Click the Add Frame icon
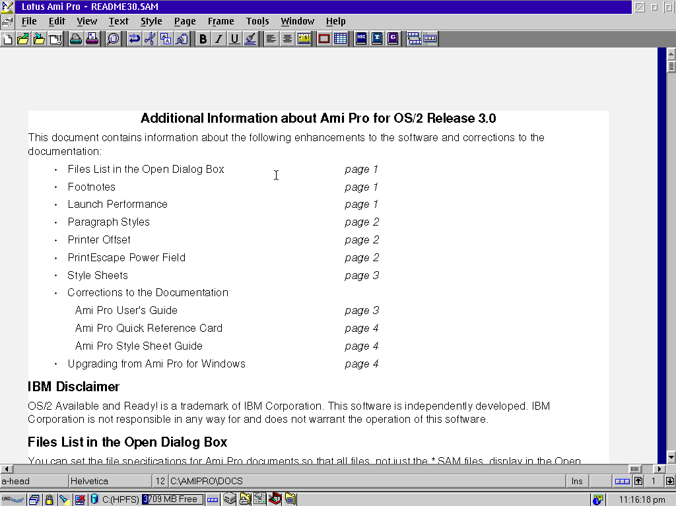The height and width of the screenshot is (506, 676). point(323,39)
